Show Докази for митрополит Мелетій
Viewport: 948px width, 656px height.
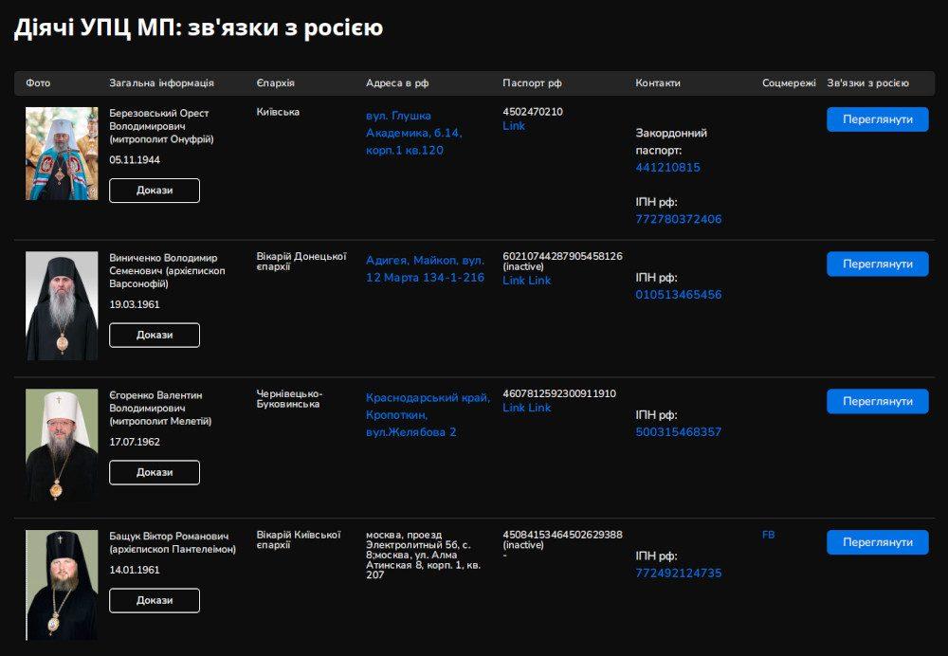point(155,472)
